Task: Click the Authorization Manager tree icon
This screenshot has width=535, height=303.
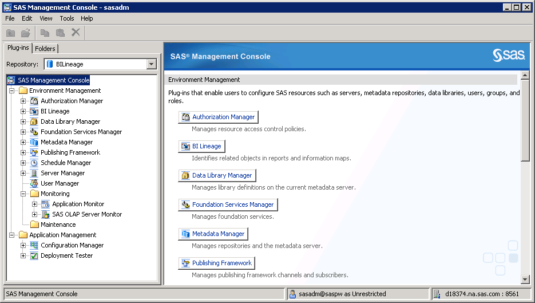Action: tap(34, 101)
